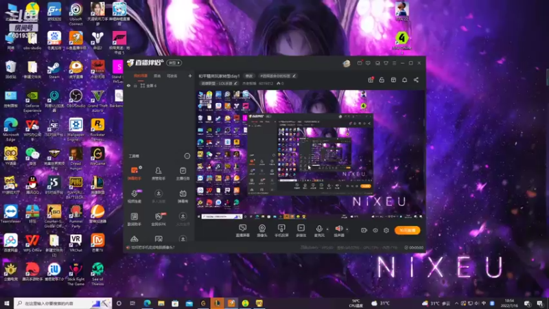Open VRChat desktop shortcut
The width and height of the screenshot is (549, 309).
click(75, 243)
